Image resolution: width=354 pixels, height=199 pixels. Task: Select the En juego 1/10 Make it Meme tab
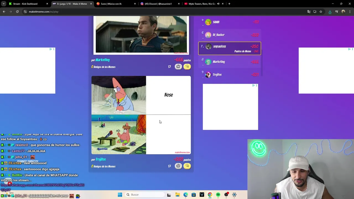(72, 4)
